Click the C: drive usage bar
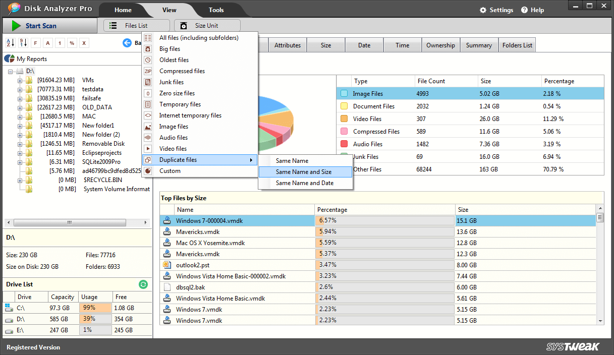 coord(96,308)
